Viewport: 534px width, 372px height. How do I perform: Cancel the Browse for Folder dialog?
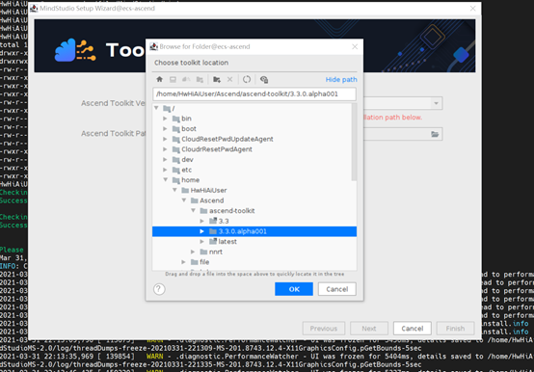[x=337, y=289]
